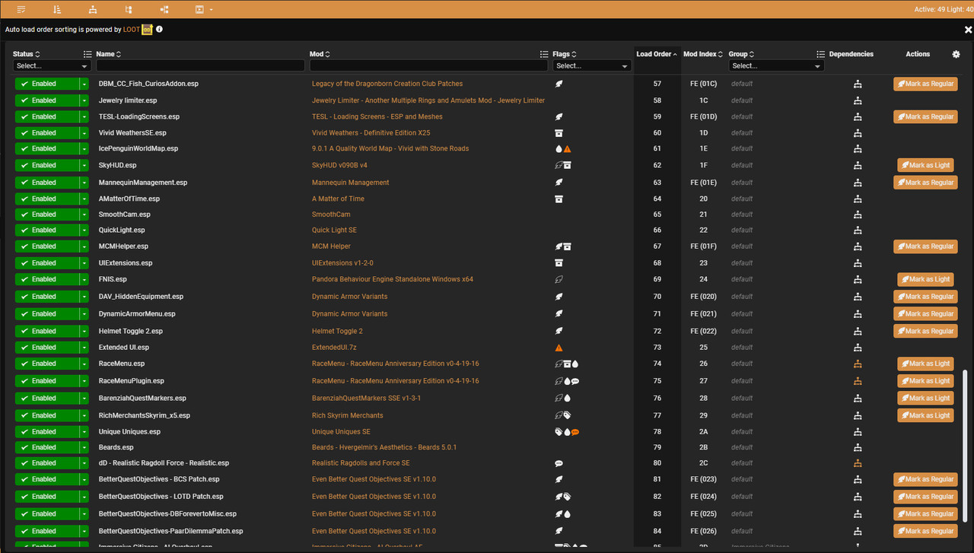974x553 pixels.
Task: Toggle Enabled status for MCMHelper.esp
Action: tap(46, 246)
